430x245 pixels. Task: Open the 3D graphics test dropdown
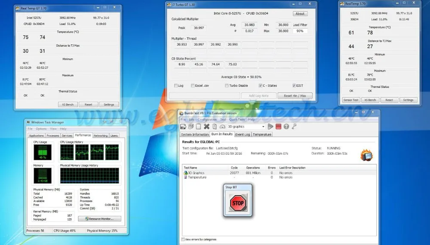tap(263, 127)
